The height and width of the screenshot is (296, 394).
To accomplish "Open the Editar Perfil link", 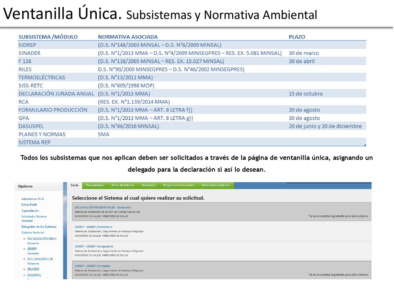I will point(29,205).
